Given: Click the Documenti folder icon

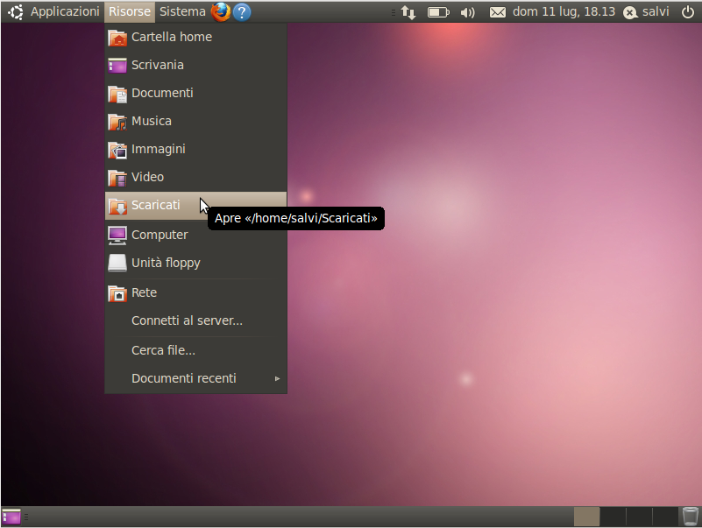Looking at the screenshot, I should (x=117, y=94).
